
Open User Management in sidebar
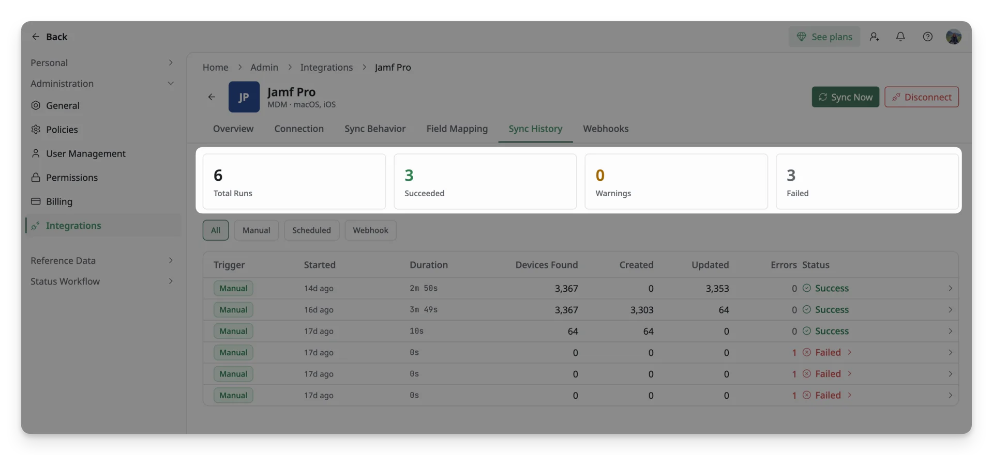coord(103,153)
